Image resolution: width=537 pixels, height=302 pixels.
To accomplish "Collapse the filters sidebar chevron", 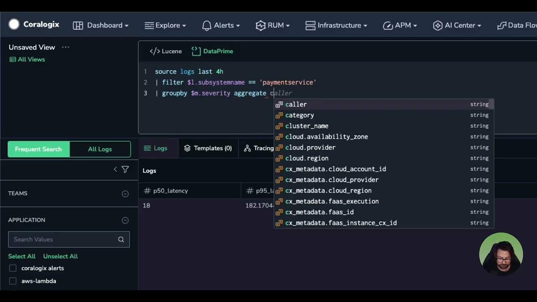I will pyautogui.click(x=115, y=169).
